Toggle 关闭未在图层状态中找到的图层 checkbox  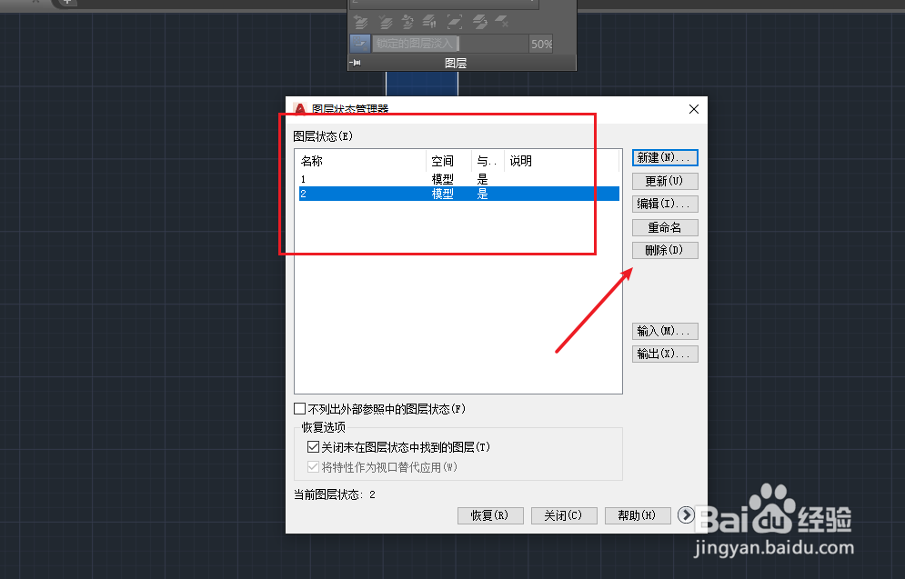pos(314,447)
